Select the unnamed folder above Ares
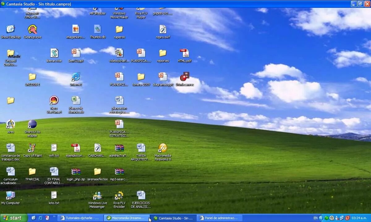Viewport: 371px width, 222px height. [x=11, y=101]
